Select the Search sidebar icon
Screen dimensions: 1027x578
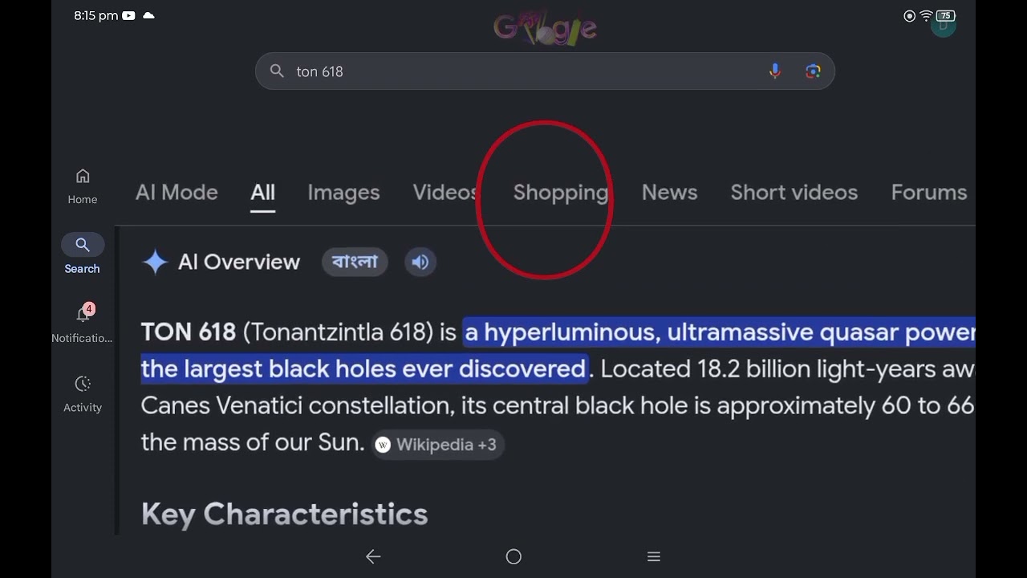(x=83, y=245)
